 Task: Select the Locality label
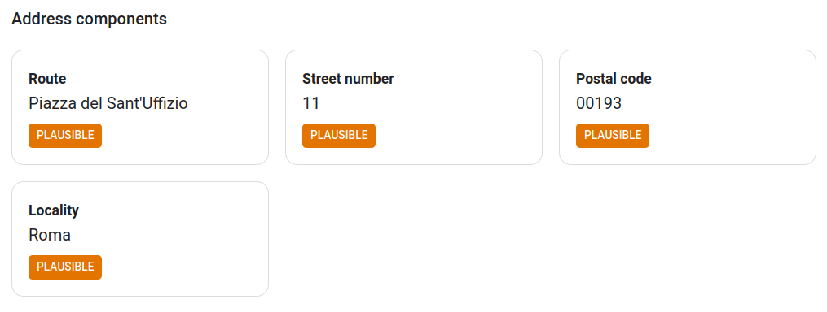tap(54, 210)
